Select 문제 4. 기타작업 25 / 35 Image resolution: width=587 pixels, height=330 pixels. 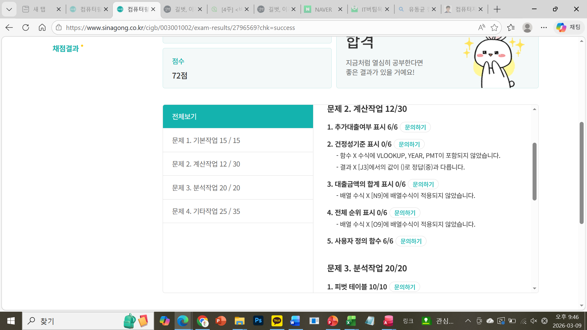(238, 211)
